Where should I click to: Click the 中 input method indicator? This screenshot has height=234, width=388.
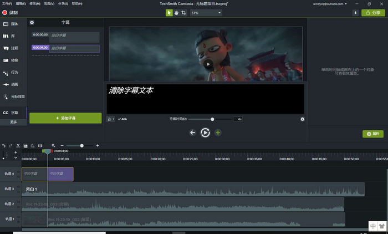(373, 226)
